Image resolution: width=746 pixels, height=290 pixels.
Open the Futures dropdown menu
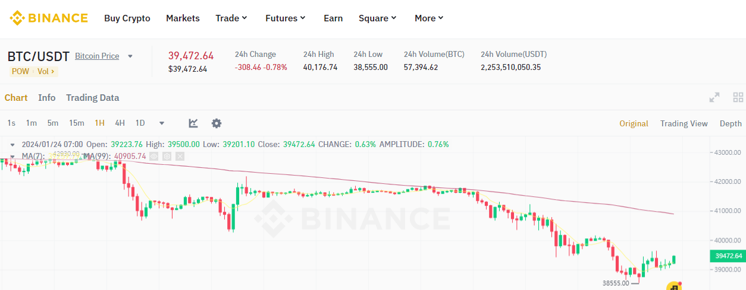(286, 18)
